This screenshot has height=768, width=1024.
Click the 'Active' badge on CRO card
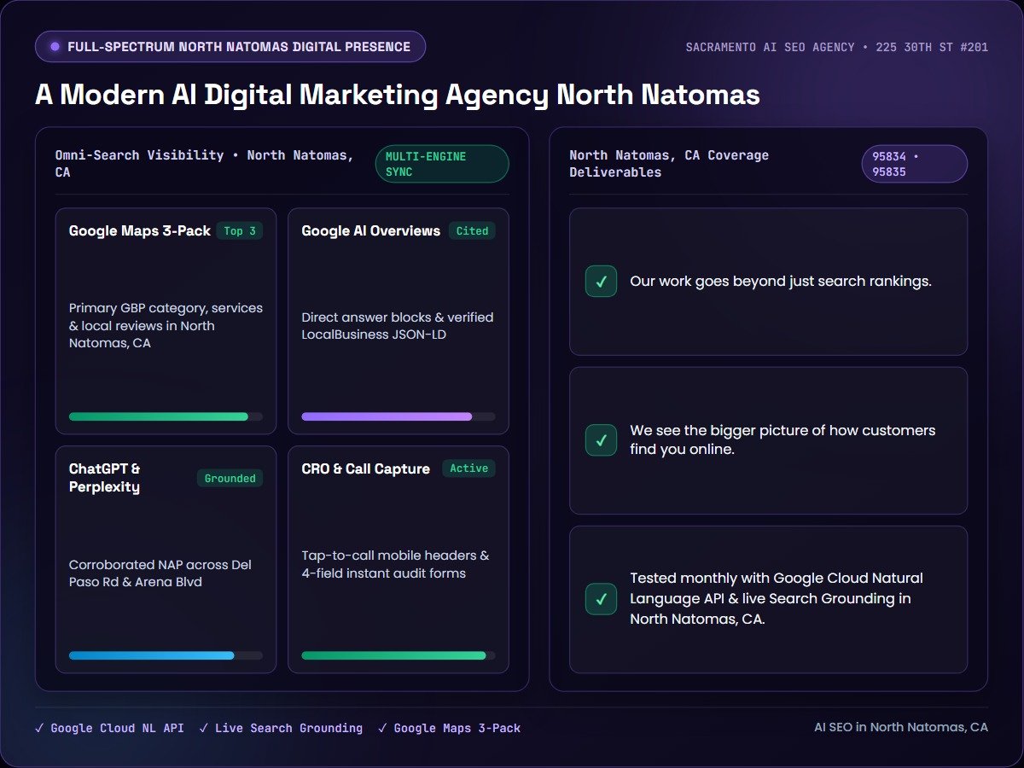coord(468,468)
